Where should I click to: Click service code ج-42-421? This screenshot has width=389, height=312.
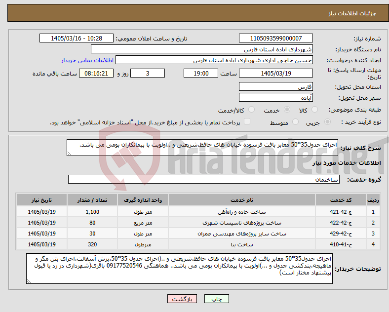coord(341,212)
